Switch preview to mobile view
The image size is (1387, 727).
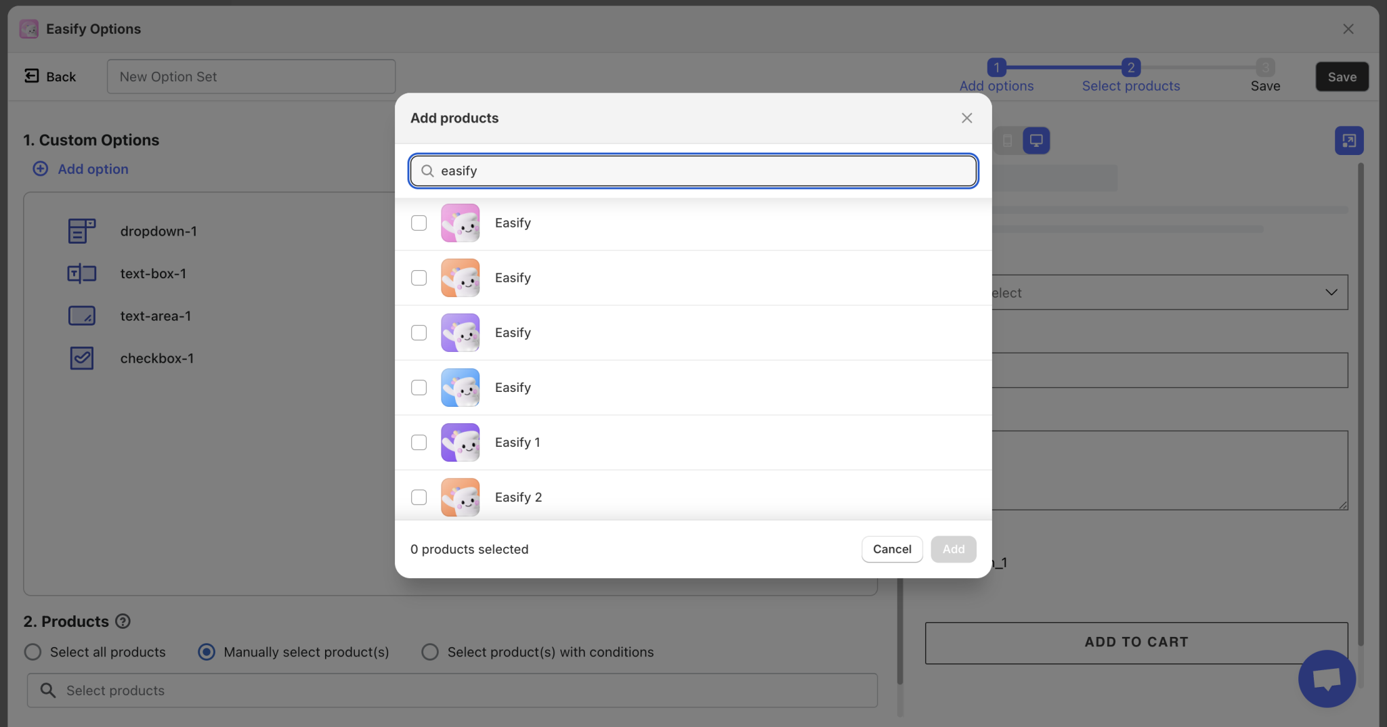pos(1006,140)
